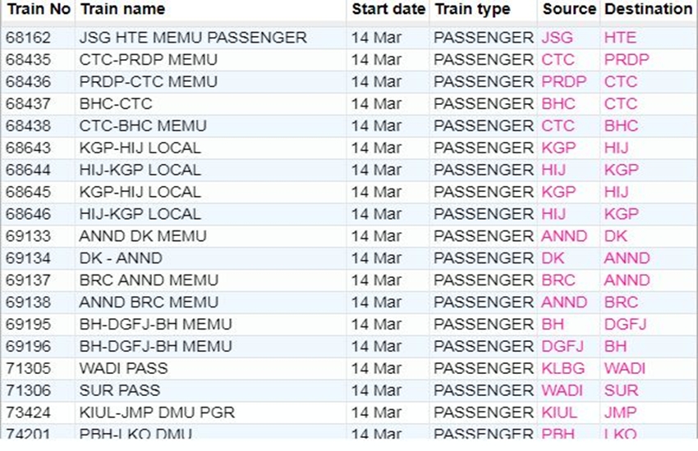698x451 pixels.
Task: Select train name JSG HTE MEMU PASSENGER
Action: [193, 38]
